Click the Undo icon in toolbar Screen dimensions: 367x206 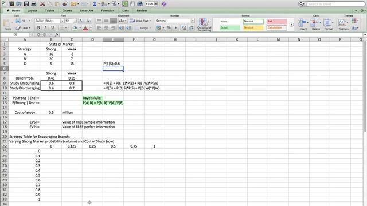[73, 4]
